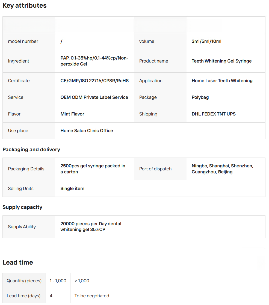
Task: Click the Home Laser Teeth Whitening application value
Action: [222, 81]
